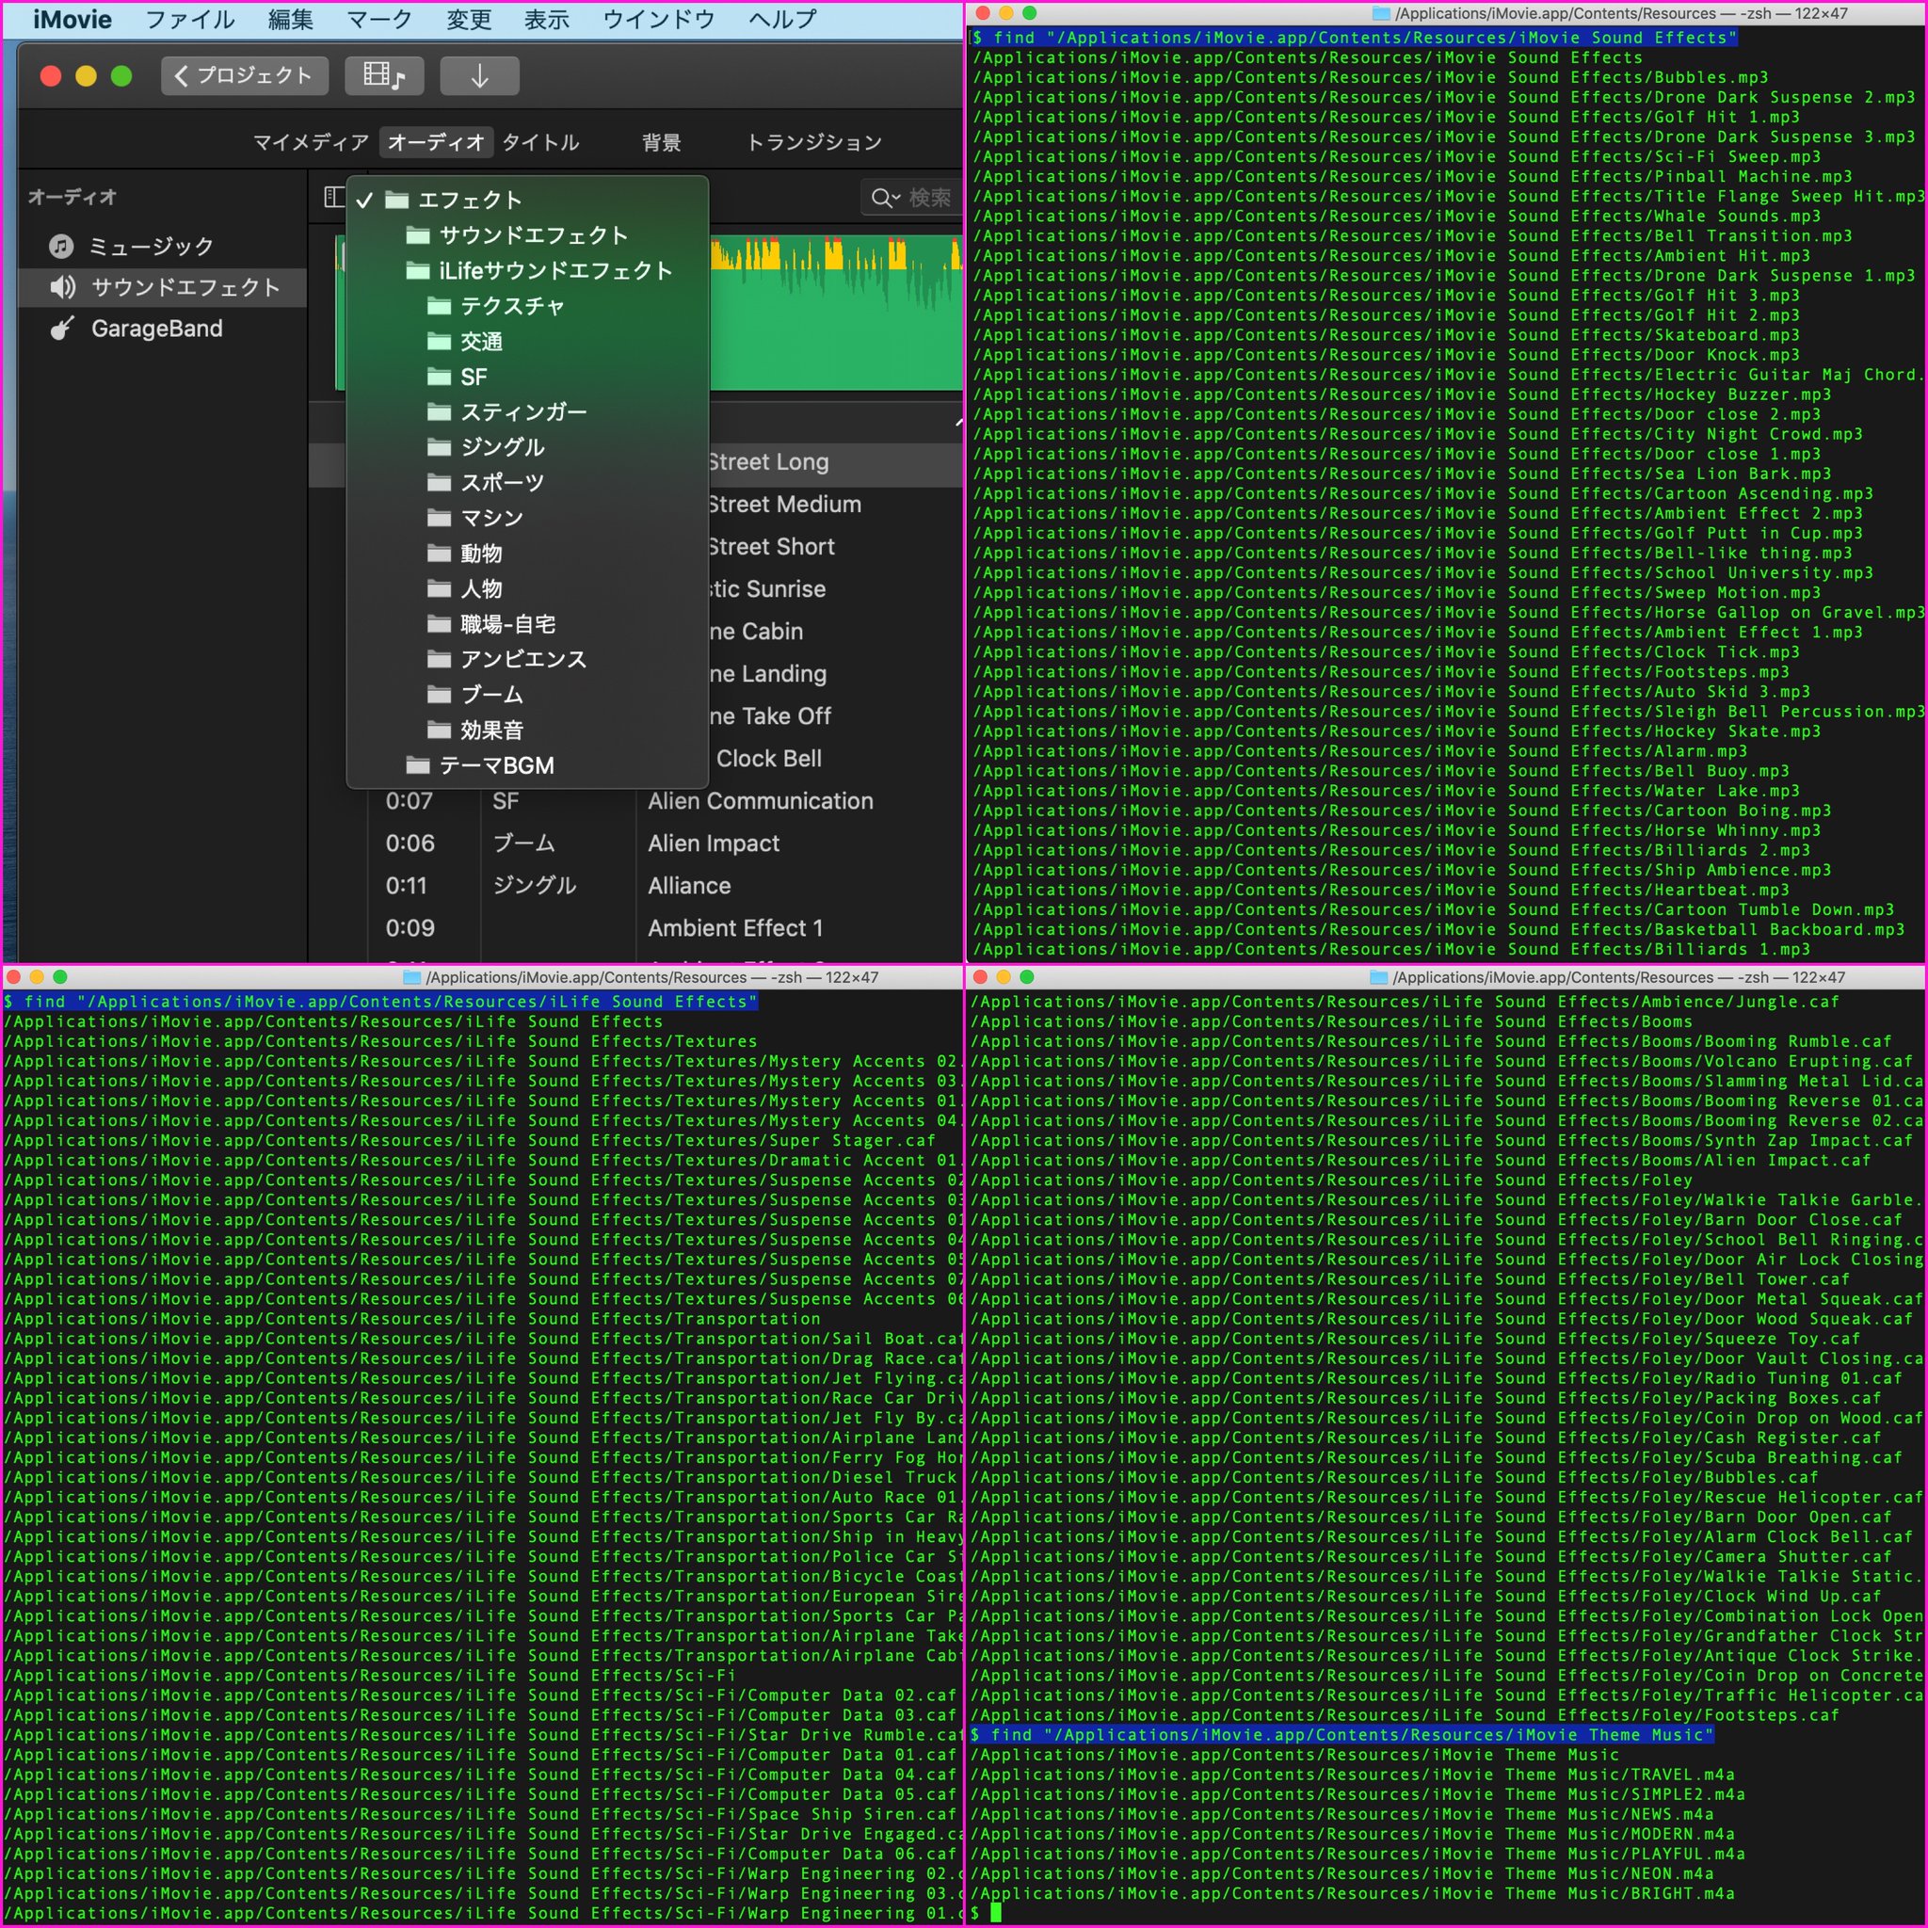The width and height of the screenshot is (1928, 1928).
Task: Open the トランジション tab
Action: (x=814, y=143)
